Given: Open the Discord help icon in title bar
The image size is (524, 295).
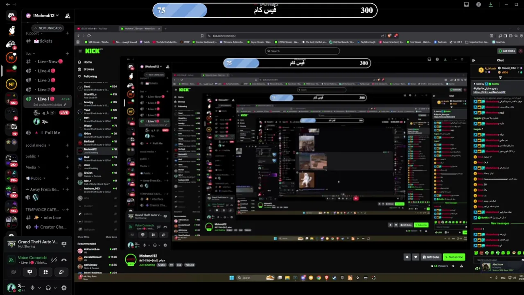Looking at the screenshot, I should 479,5.
